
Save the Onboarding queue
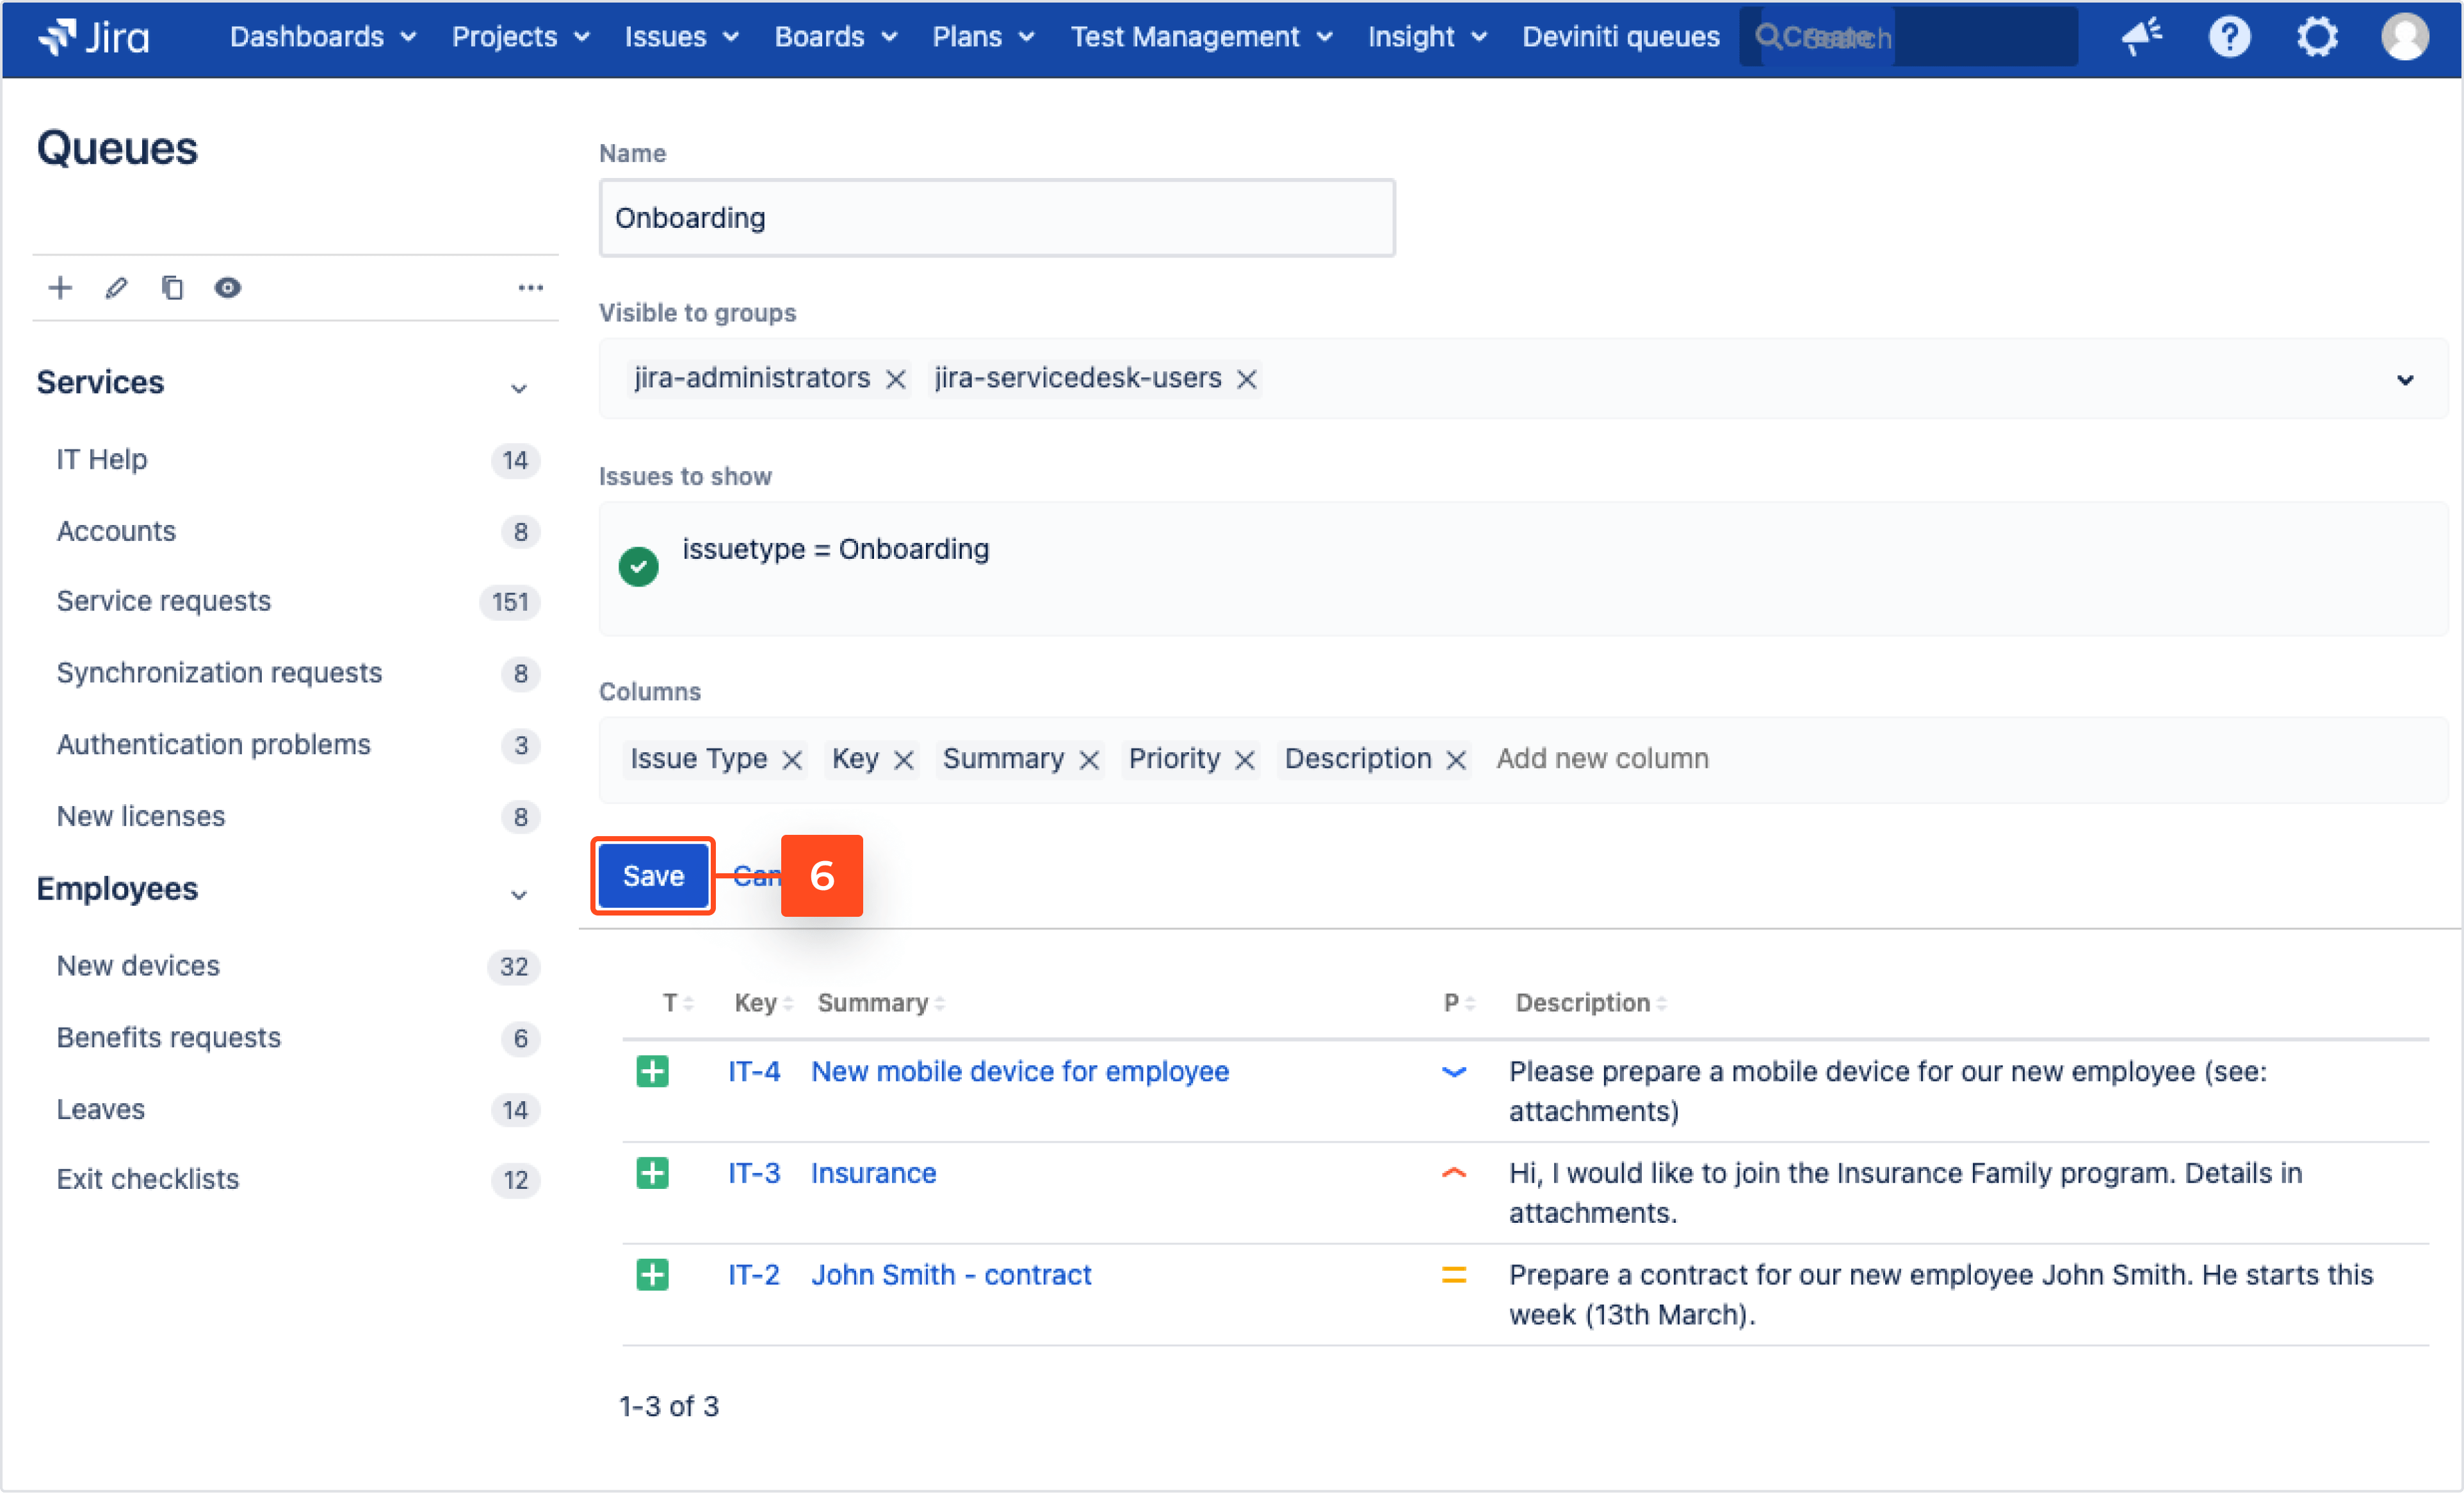652,875
